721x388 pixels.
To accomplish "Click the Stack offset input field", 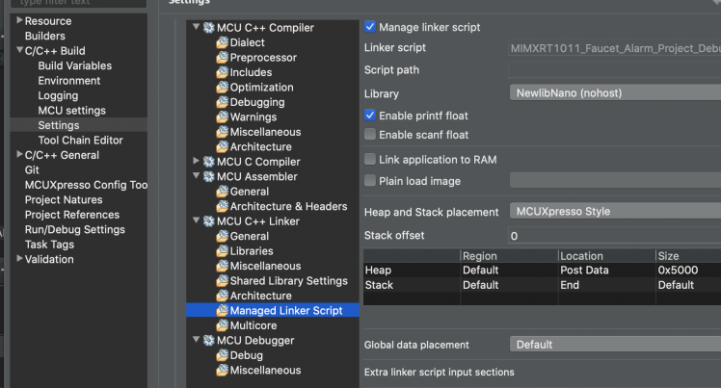I will click(x=614, y=236).
